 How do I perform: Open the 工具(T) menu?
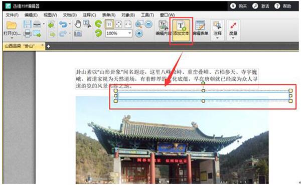(147, 15)
